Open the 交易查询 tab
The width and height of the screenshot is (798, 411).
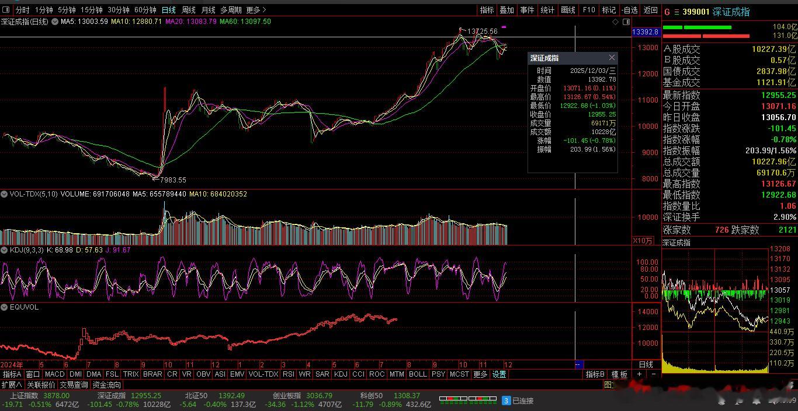pos(74,385)
